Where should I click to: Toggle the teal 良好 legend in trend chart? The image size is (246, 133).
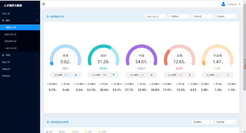[x=62, y=132]
